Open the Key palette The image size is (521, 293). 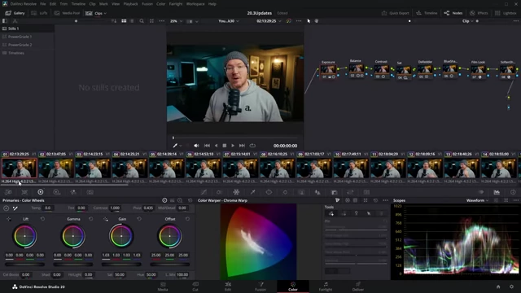[x=335, y=192]
